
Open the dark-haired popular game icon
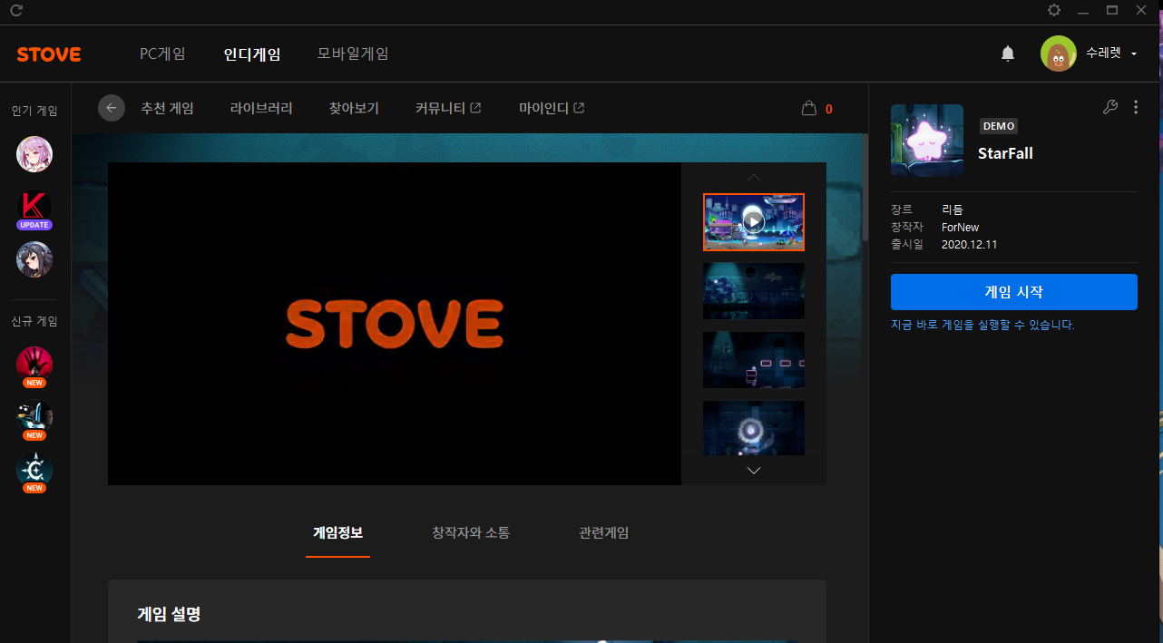coord(34,260)
